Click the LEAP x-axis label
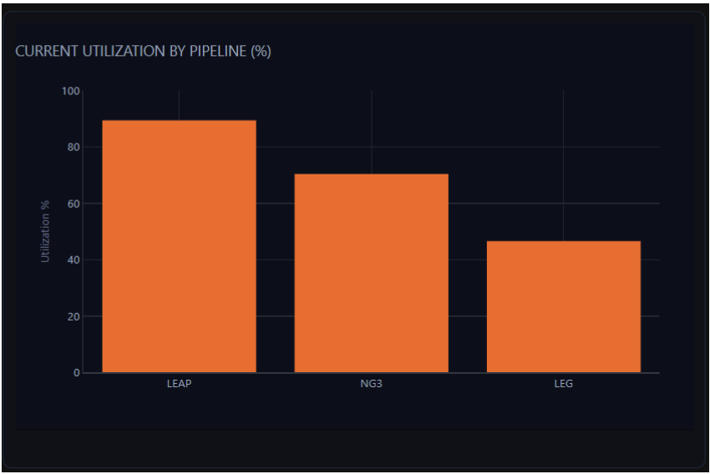This screenshot has height=474, width=710. pos(179,385)
